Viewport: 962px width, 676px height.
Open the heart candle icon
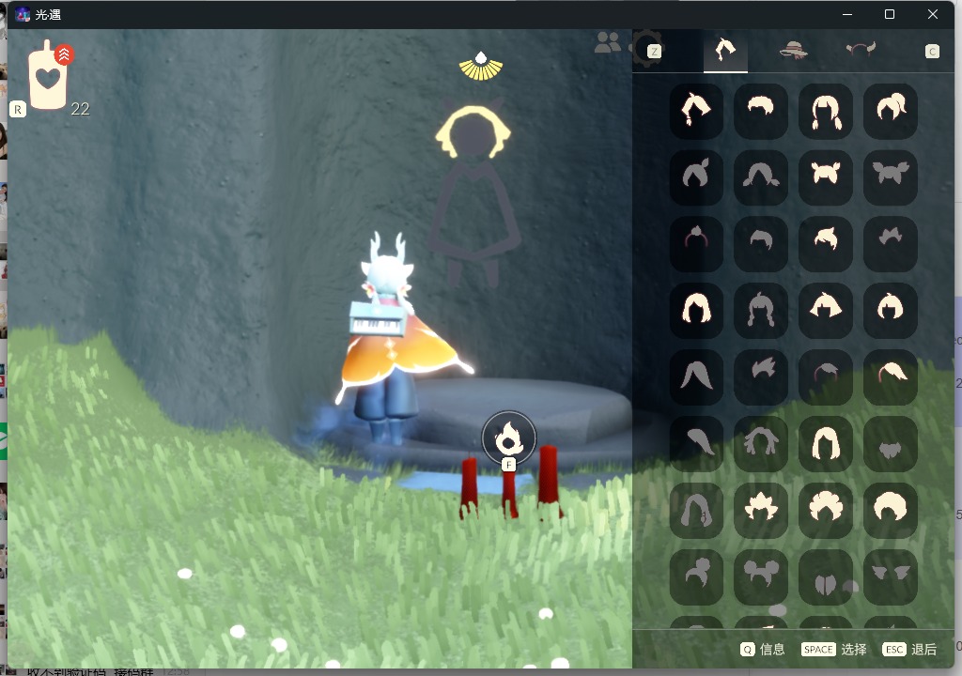click(48, 76)
